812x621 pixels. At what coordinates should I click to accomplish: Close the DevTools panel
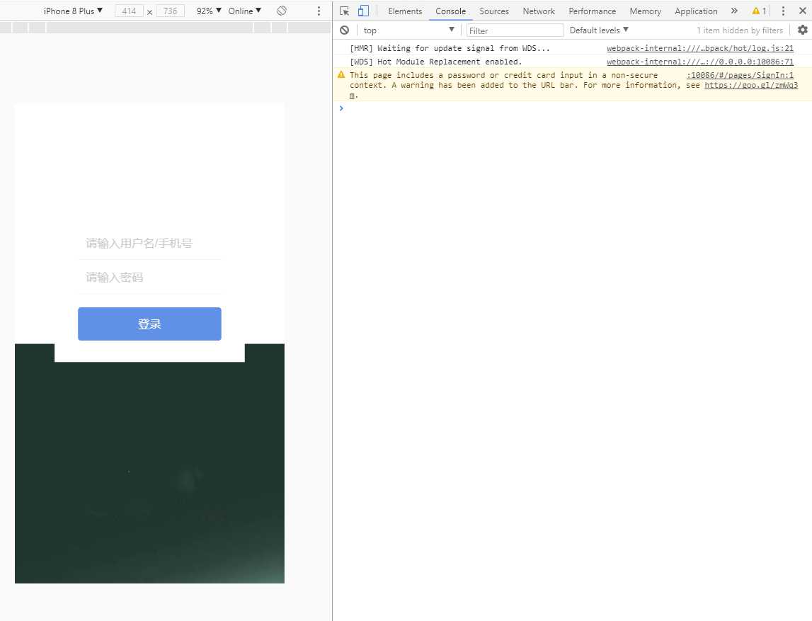click(803, 11)
